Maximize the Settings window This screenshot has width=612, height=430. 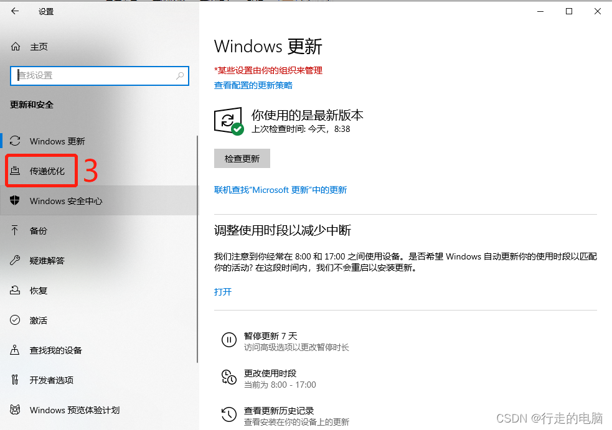tap(569, 11)
